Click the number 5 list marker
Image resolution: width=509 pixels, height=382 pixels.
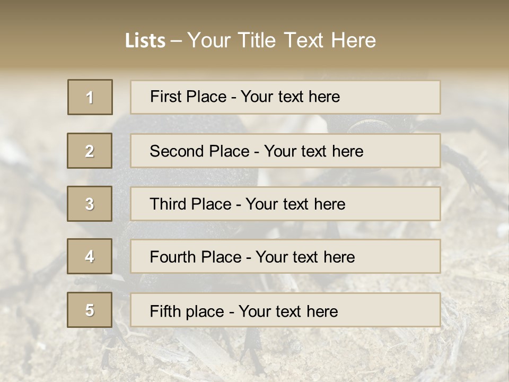[x=90, y=310]
